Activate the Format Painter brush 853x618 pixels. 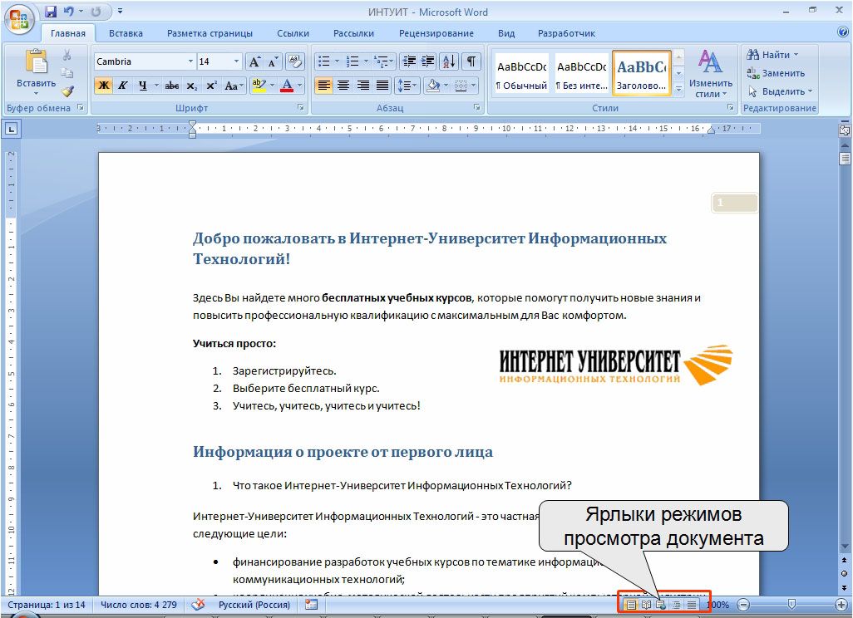(x=67, y=91)
